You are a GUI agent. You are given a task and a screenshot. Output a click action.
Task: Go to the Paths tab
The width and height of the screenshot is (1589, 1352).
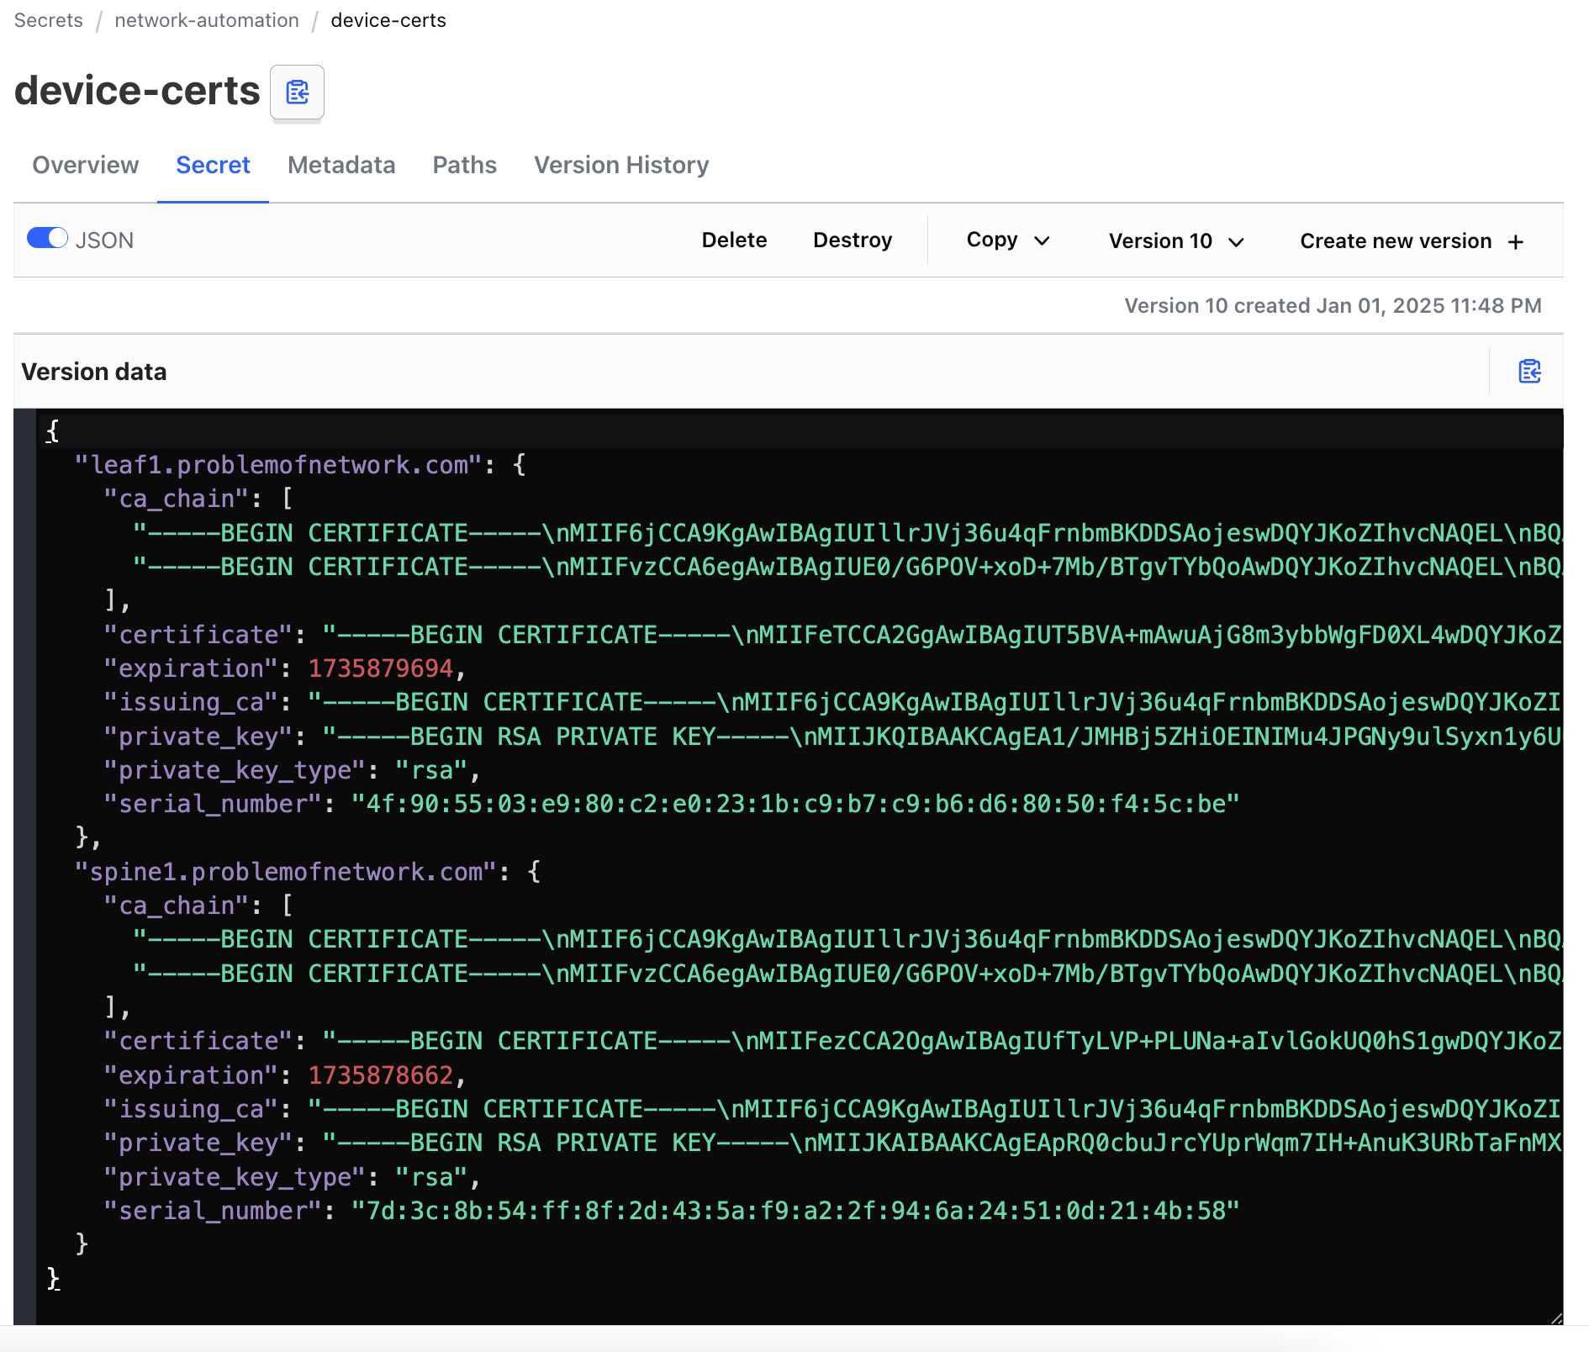coord(464,165)
